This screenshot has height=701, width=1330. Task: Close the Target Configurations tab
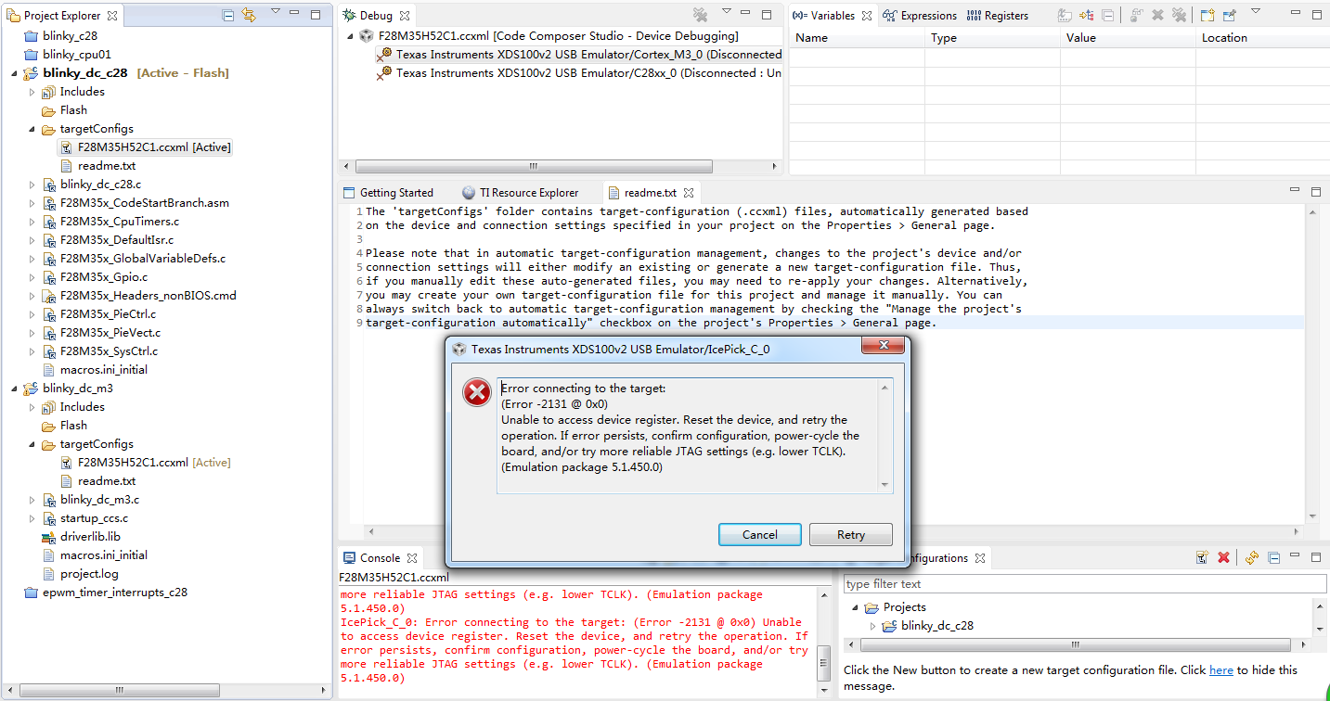(979, 558)
